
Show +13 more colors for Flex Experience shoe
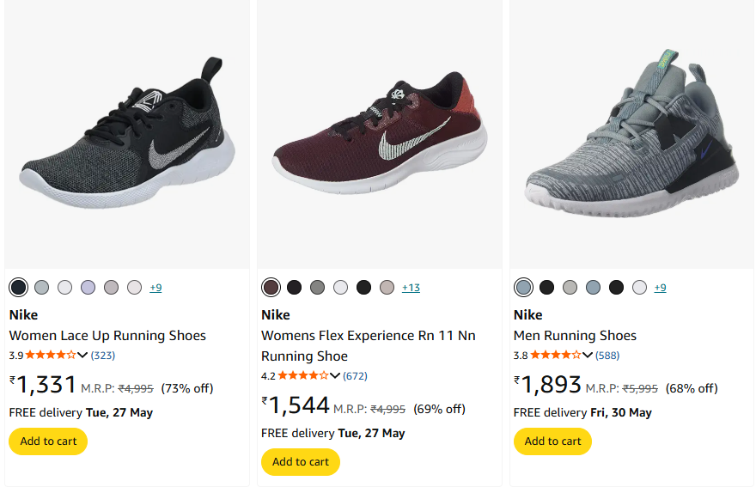pyautogui.click(x=411, y=288)
